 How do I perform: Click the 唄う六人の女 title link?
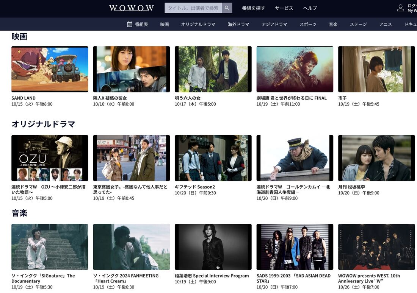pyautogui.click(x=188, y=98)
